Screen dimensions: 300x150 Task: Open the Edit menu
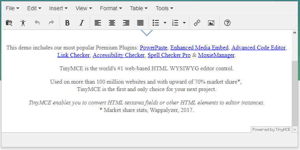(x=34, y=8)
